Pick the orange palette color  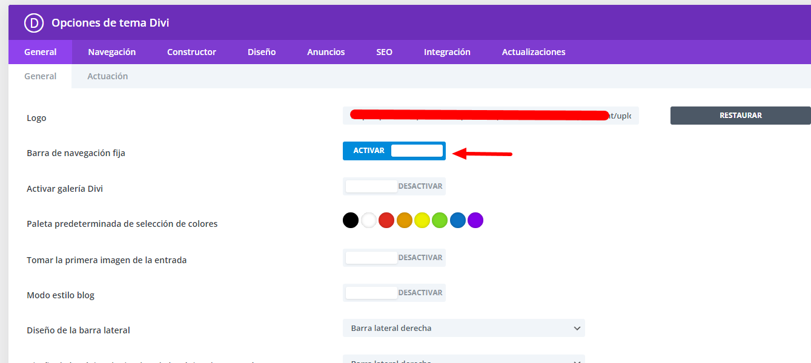[405, 220]
